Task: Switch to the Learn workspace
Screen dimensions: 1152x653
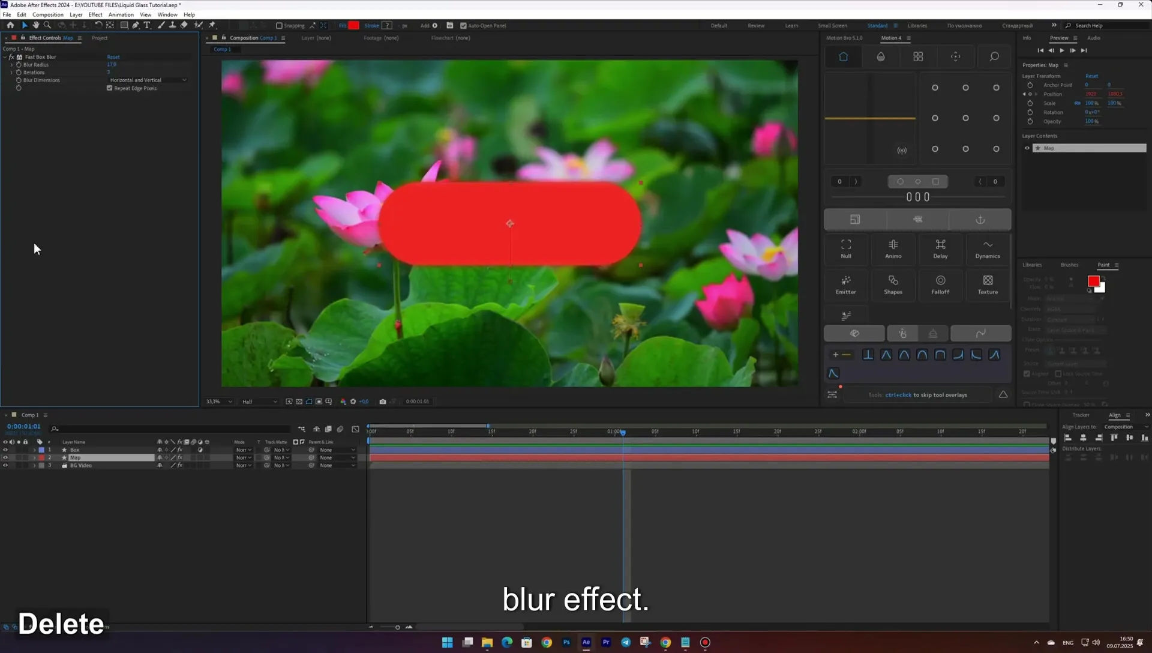Action: click(x=791, y=26)
